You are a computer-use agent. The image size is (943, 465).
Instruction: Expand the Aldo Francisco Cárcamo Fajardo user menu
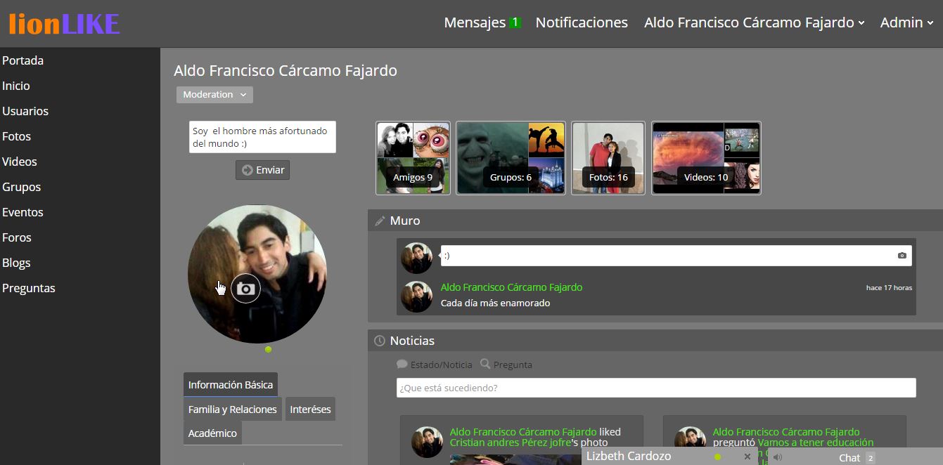(755, 22)
